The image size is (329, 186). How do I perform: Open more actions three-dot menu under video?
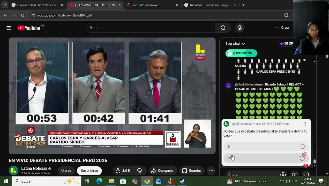211,171
